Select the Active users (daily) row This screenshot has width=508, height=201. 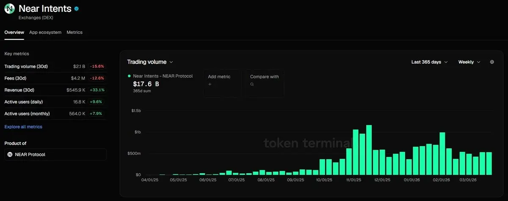click(x=55, y=102)
